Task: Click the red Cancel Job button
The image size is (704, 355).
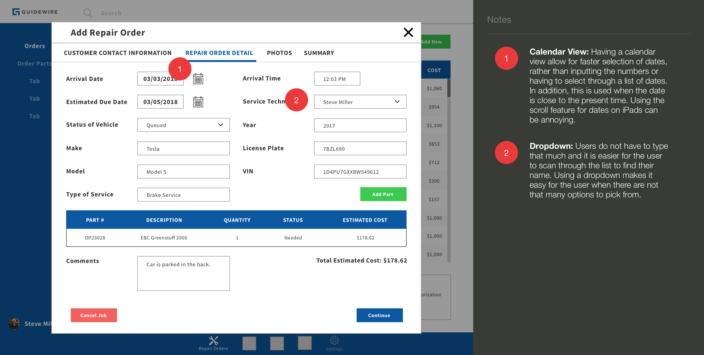Action: pyautogui.click(x=93, y=315)
